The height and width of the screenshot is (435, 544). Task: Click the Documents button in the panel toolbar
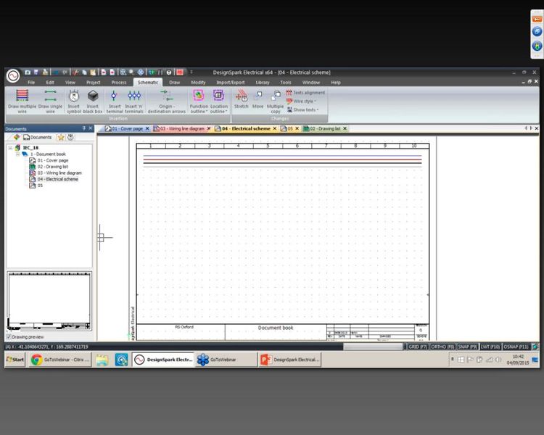tap(37, 137)
